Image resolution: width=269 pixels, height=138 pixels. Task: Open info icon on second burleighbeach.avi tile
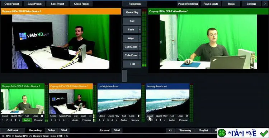click(x=165, y=120)
